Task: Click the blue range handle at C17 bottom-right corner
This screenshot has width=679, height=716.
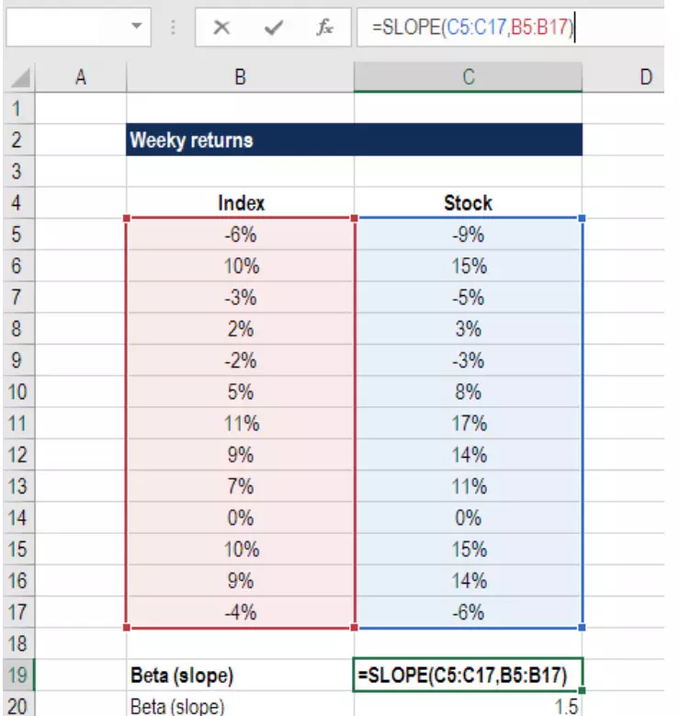Action: (582, 628)
